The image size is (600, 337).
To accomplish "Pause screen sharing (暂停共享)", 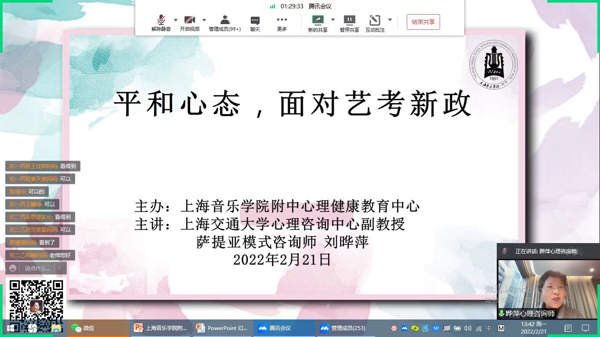I will click(349, 23).
